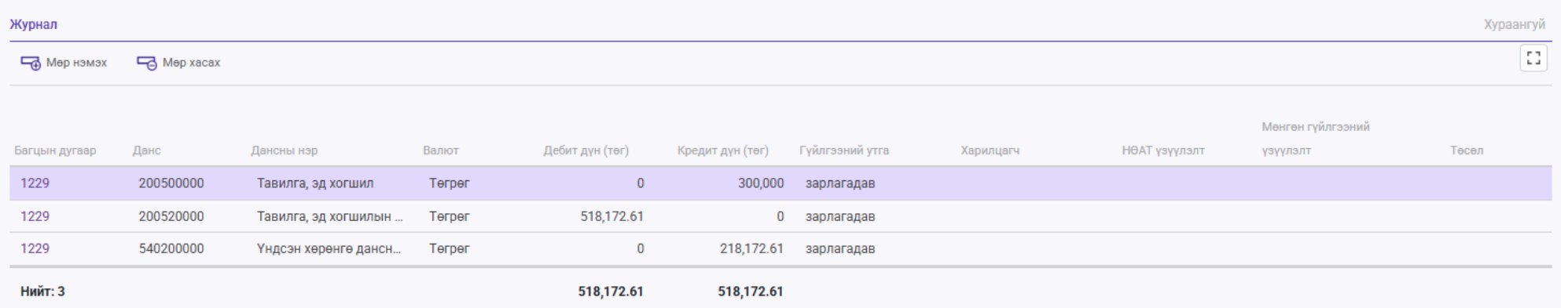Click the remove row icon (Мөр хасах)

[x=147, y=63]
